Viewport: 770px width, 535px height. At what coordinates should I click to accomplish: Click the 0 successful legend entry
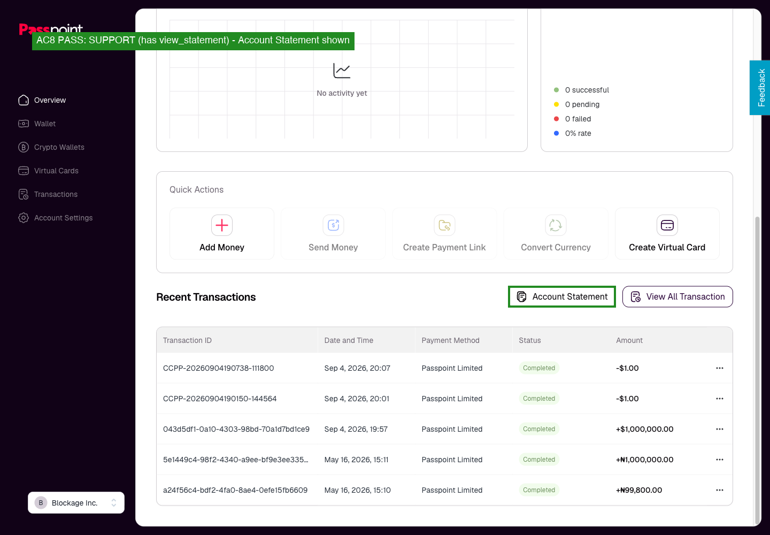[x=581, y=90]
